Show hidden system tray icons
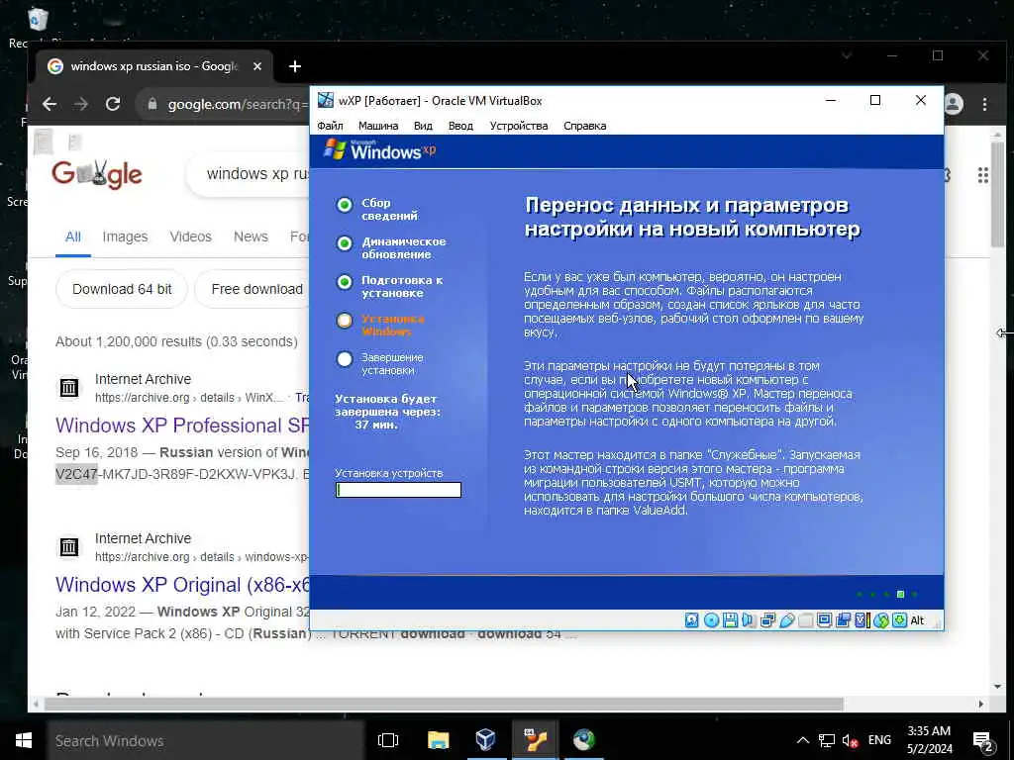1014x760 pixels. (x=802, y=740)
